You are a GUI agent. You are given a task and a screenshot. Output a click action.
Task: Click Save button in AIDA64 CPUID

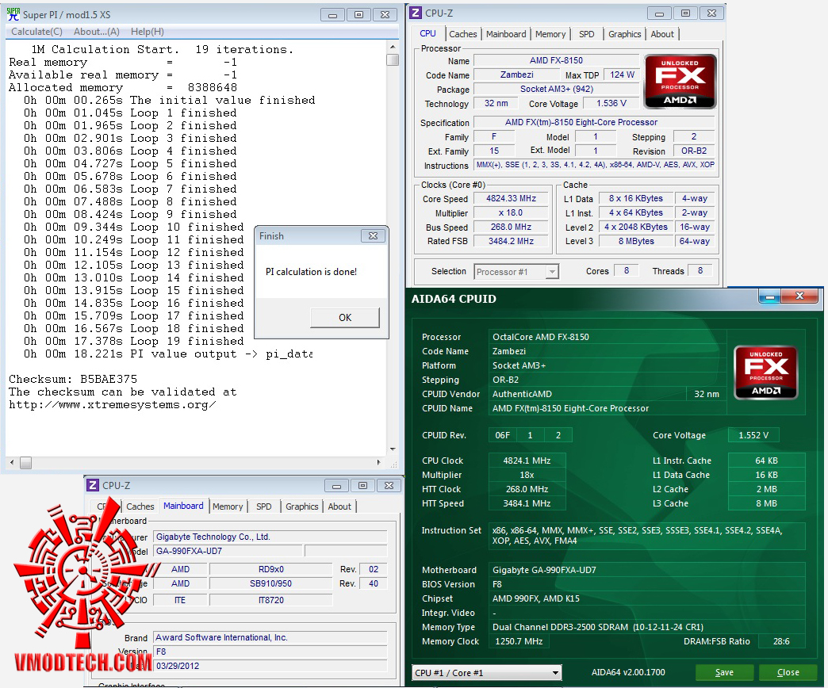pos(724,672)
